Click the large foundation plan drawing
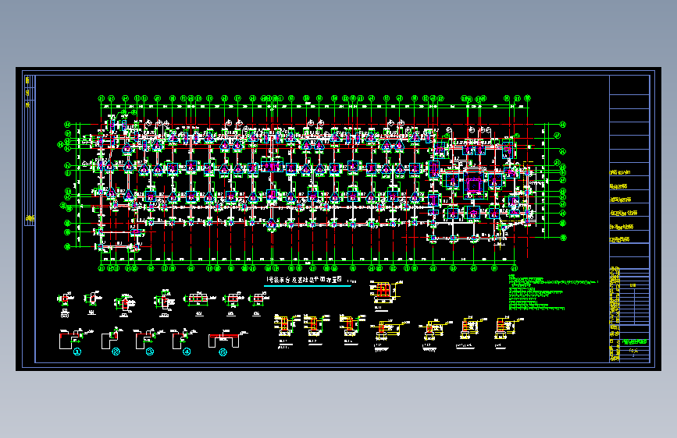Screen dimensions: 677x438 (312, 183)
